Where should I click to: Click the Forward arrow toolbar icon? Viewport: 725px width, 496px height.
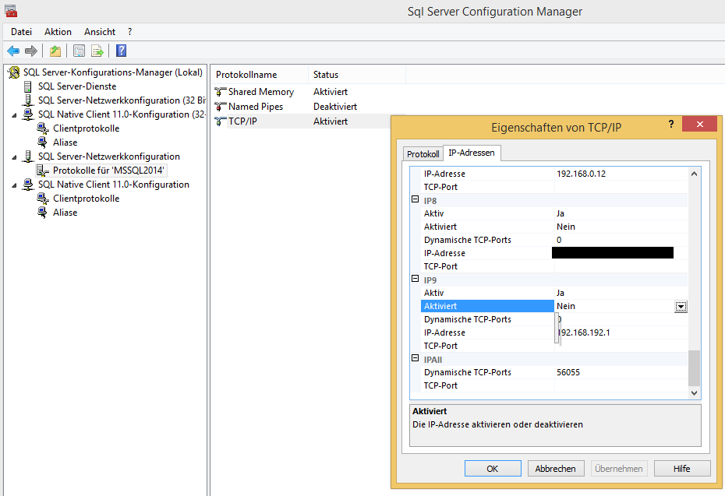click(x=31, y=51)
